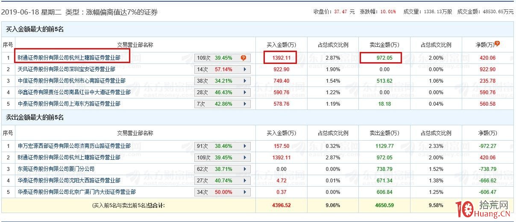Click net amount cell -972.27
The image size is (516, 222).
[487, 146]
